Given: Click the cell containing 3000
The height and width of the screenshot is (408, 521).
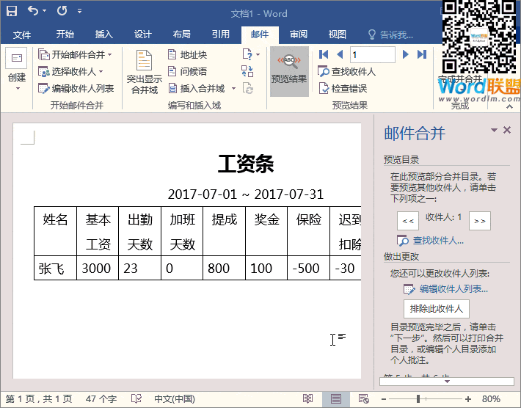Looking at the screenshot, I should click(98, 268).
